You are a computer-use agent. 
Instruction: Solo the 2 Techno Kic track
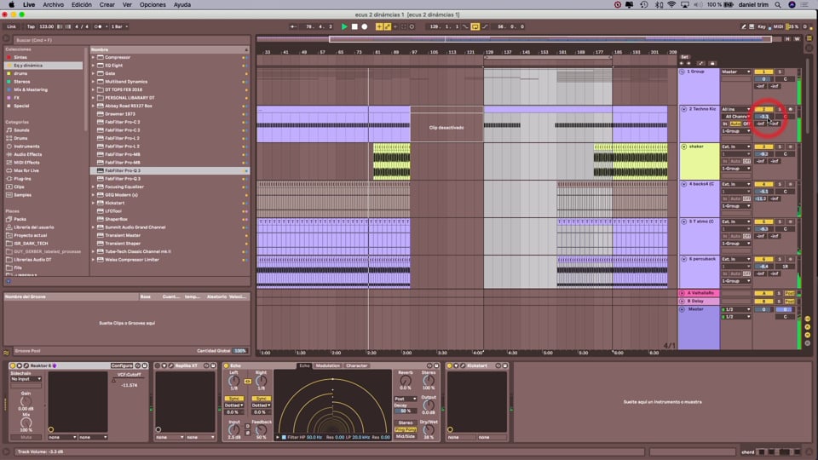point(780,109)
